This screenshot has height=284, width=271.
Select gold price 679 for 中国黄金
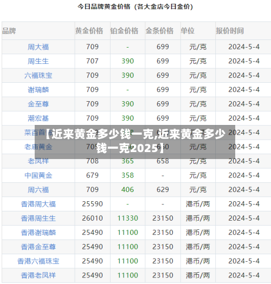click(x=92, y=175)
